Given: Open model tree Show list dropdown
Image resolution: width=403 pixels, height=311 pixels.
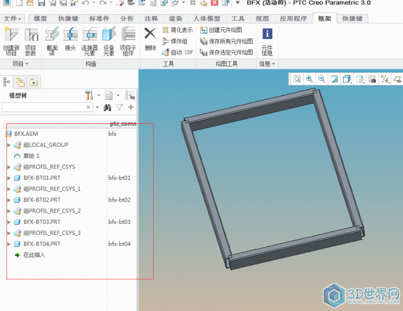Looking at the screenshot, I should [x=112, y=95].
